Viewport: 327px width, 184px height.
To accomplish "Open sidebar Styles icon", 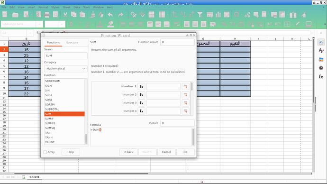I will 321,51.
